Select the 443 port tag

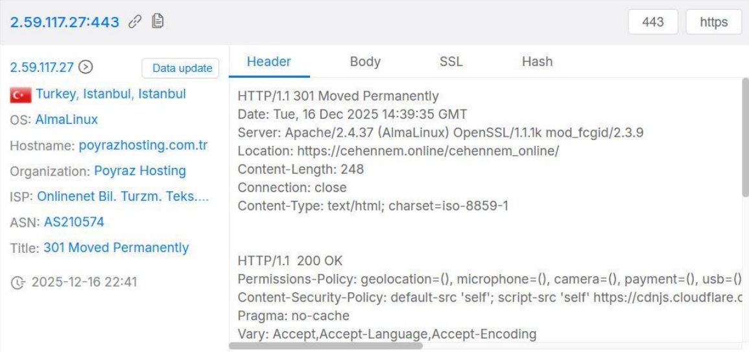click(653, 22)
